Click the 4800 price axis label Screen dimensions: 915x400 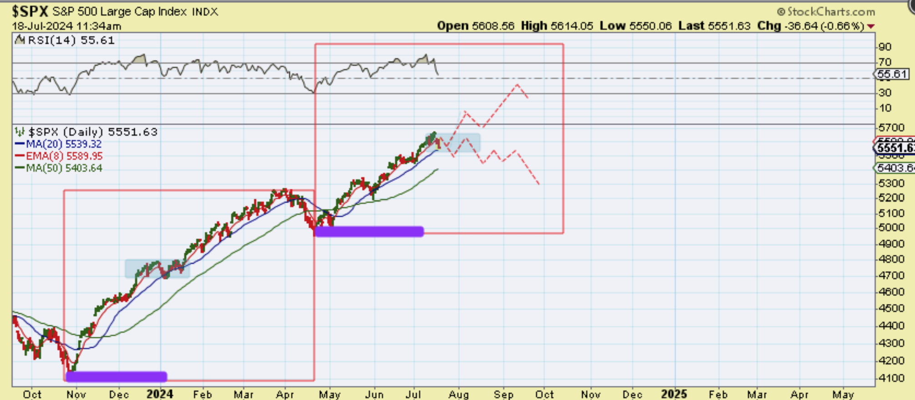891,259
